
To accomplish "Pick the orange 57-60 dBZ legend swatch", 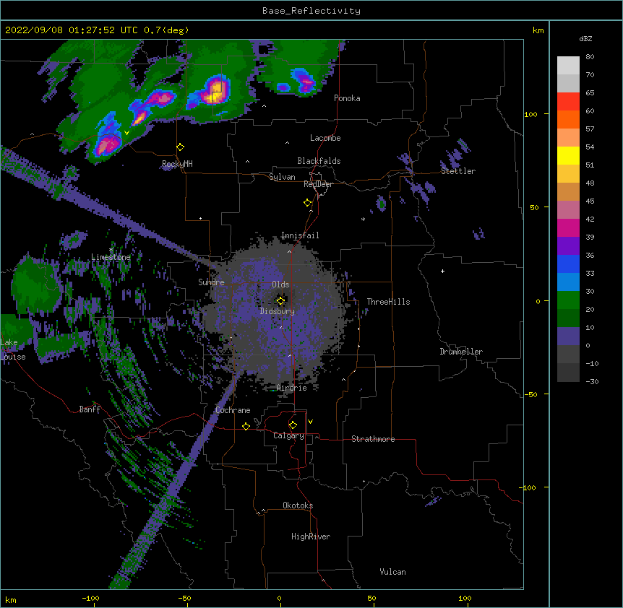I will click(x=568, y=119).
